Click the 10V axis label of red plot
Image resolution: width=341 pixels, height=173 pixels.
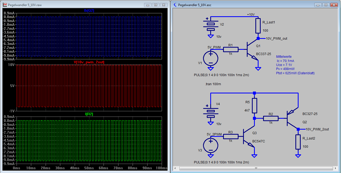click(11, 65)
